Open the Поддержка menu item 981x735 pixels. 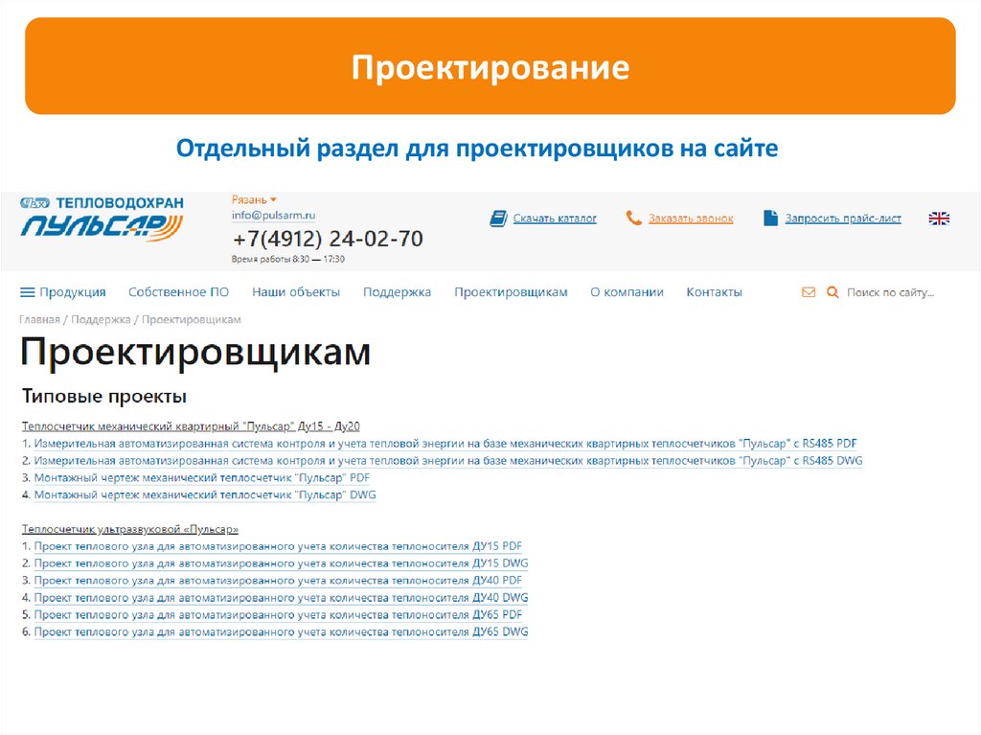pos(398,292)
